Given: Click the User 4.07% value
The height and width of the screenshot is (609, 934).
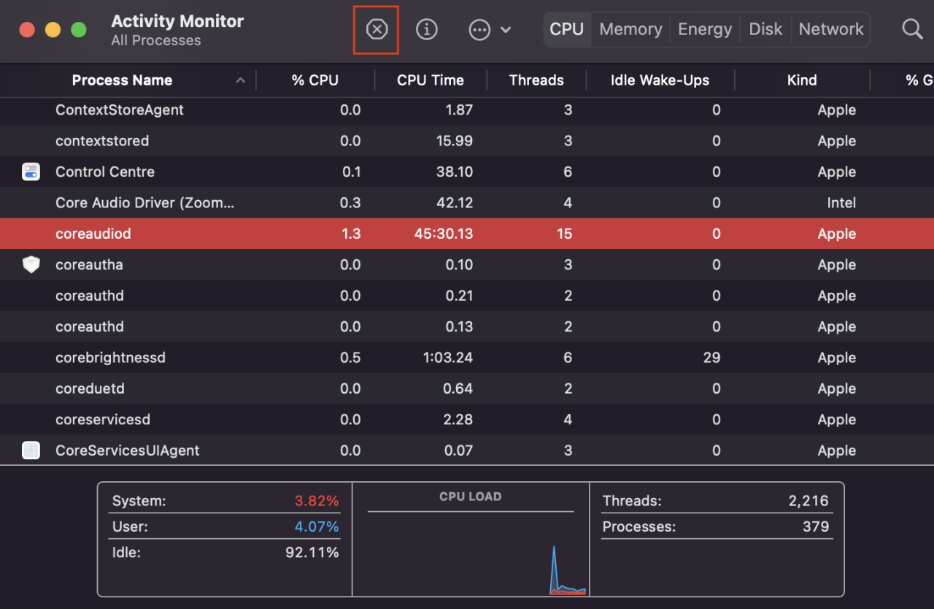Looking at the screenshot, I should [x=317, y=526].
